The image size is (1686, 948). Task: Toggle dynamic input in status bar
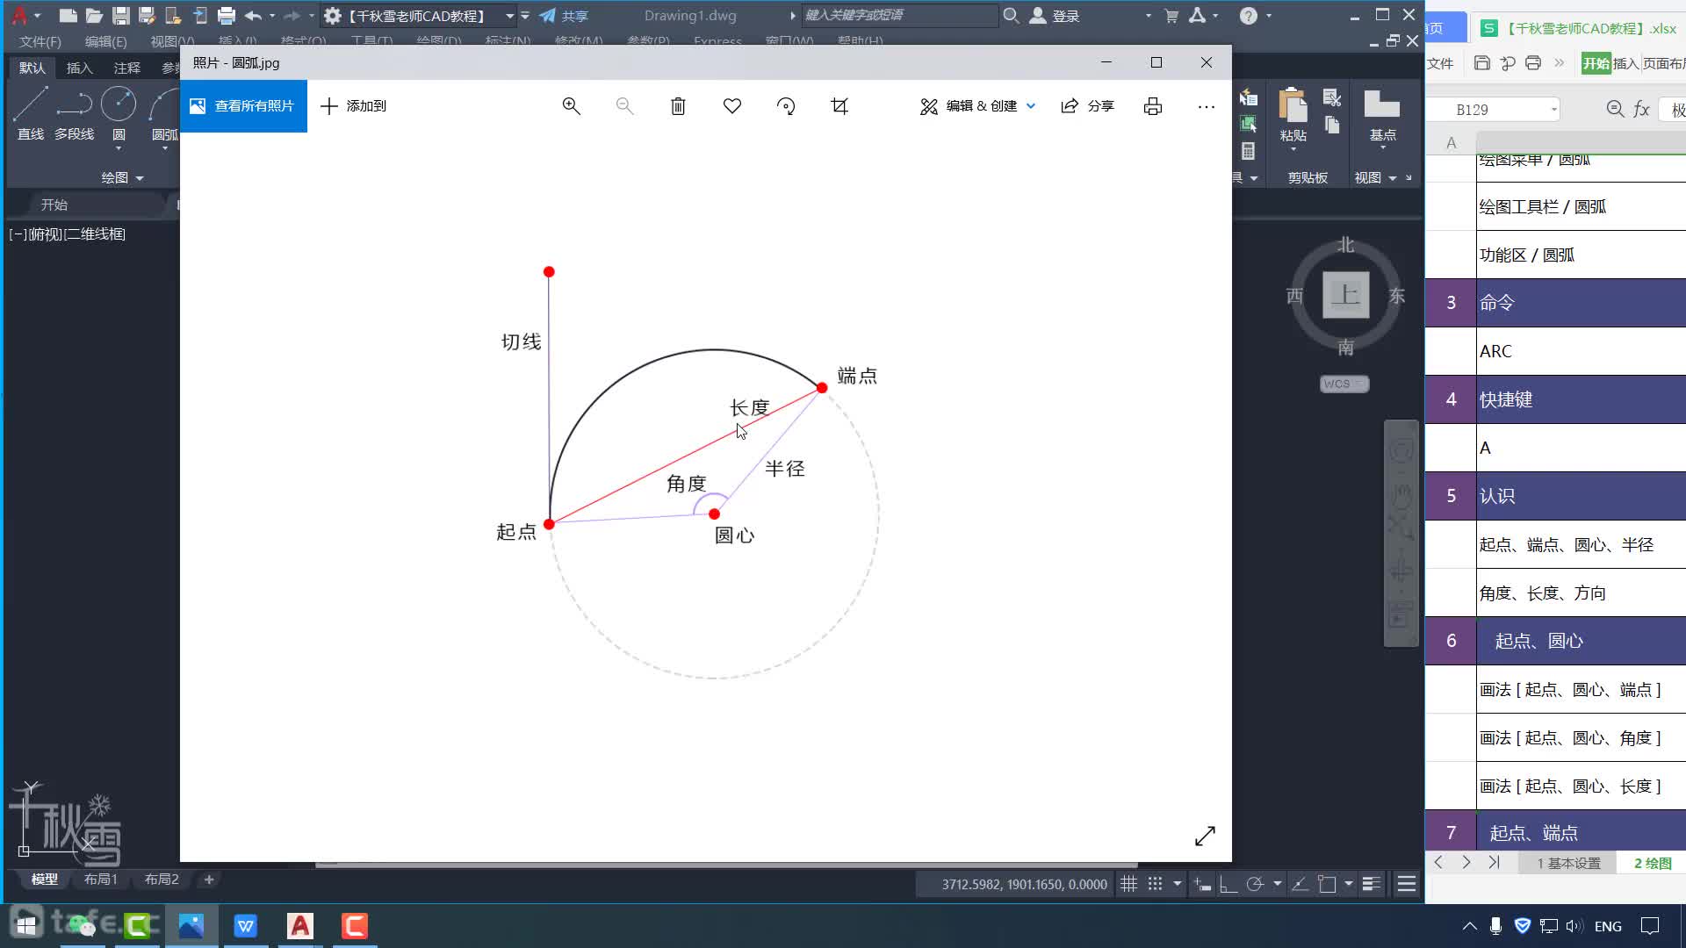coord(1202,885)
